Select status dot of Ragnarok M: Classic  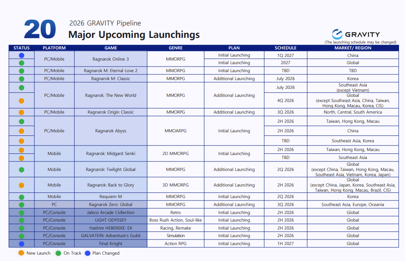pyautogui.click(x=22, y=79)
